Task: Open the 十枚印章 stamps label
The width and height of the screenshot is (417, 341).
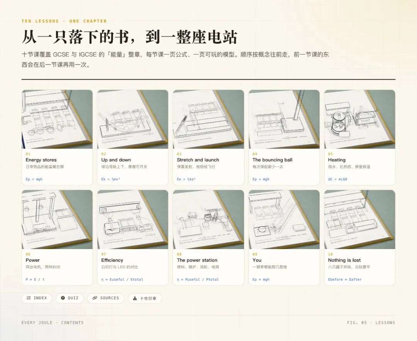Action: click(148, 299)
